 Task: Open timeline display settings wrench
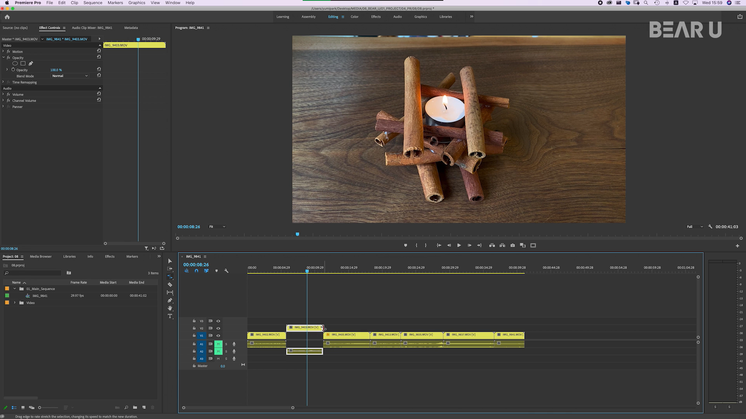coord(226,271)
